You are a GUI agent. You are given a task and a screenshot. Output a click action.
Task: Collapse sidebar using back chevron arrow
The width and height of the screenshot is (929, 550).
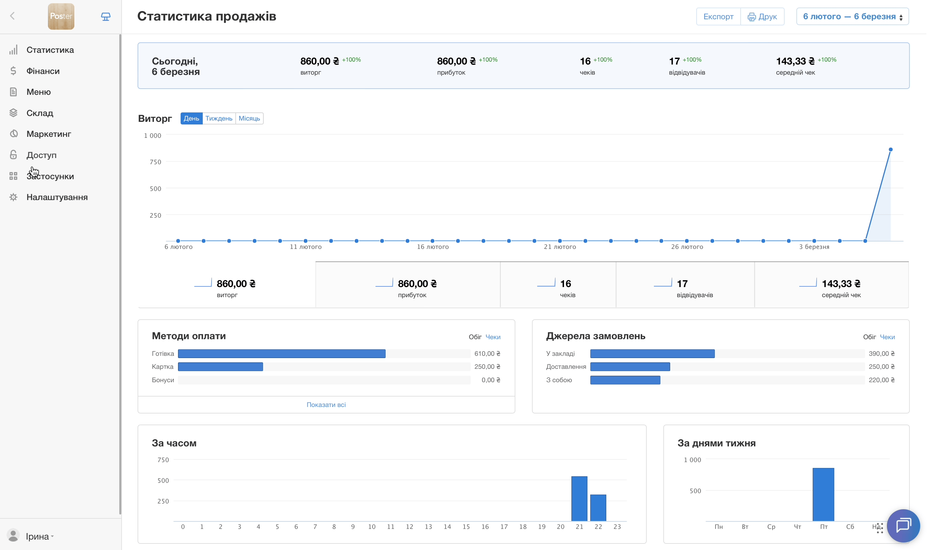[13, 16]
